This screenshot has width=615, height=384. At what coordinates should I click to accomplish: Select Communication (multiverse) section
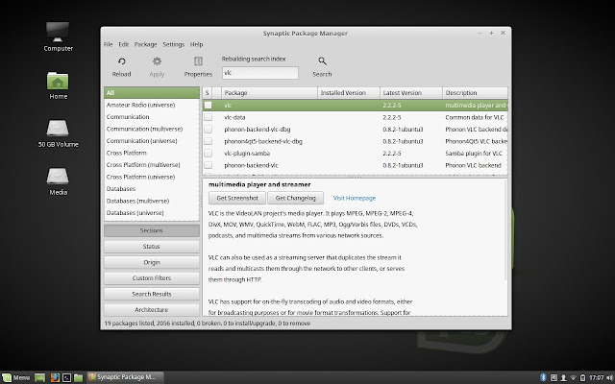point(152,129)
